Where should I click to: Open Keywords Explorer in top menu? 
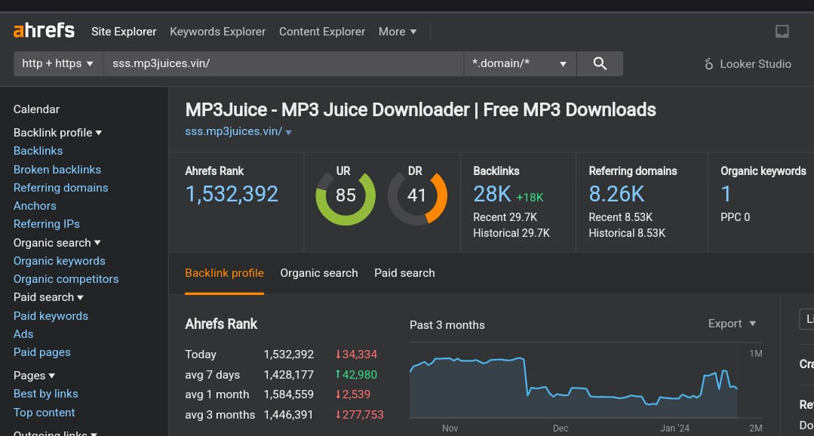[x=217, y=32]
